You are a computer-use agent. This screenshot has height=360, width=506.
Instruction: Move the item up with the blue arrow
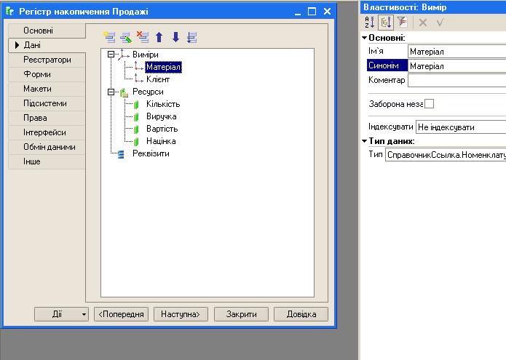(x=159, y=37)
